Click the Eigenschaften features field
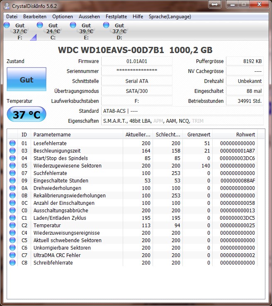 pyautogui.click(x=182, y=121)
